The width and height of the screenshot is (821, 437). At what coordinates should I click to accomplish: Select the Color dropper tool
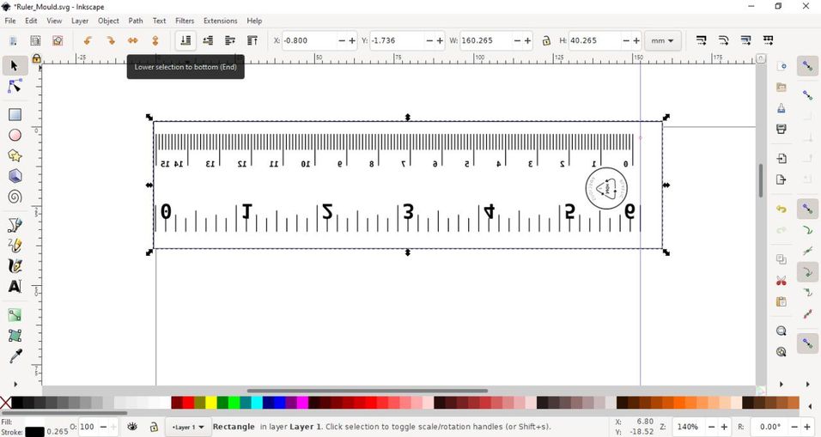point(15,356)
